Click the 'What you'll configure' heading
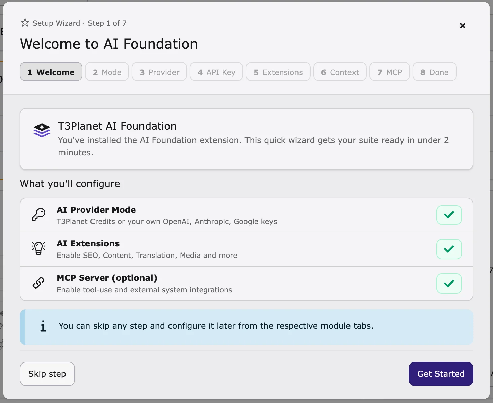This screenshot has width=493, height=403. click(x=70, y=184)
